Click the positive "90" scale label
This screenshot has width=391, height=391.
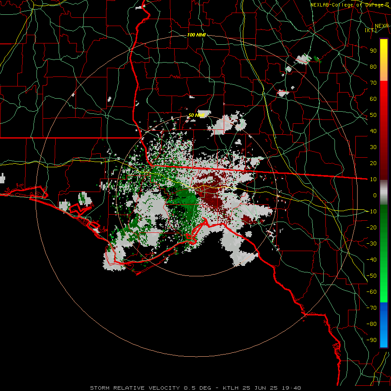tap(373, 51)
